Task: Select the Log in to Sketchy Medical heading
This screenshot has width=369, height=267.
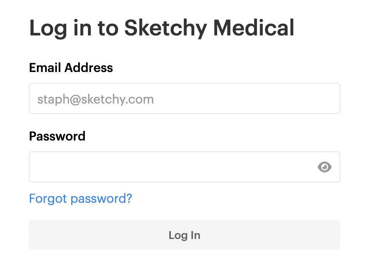Action: [162, 28]
